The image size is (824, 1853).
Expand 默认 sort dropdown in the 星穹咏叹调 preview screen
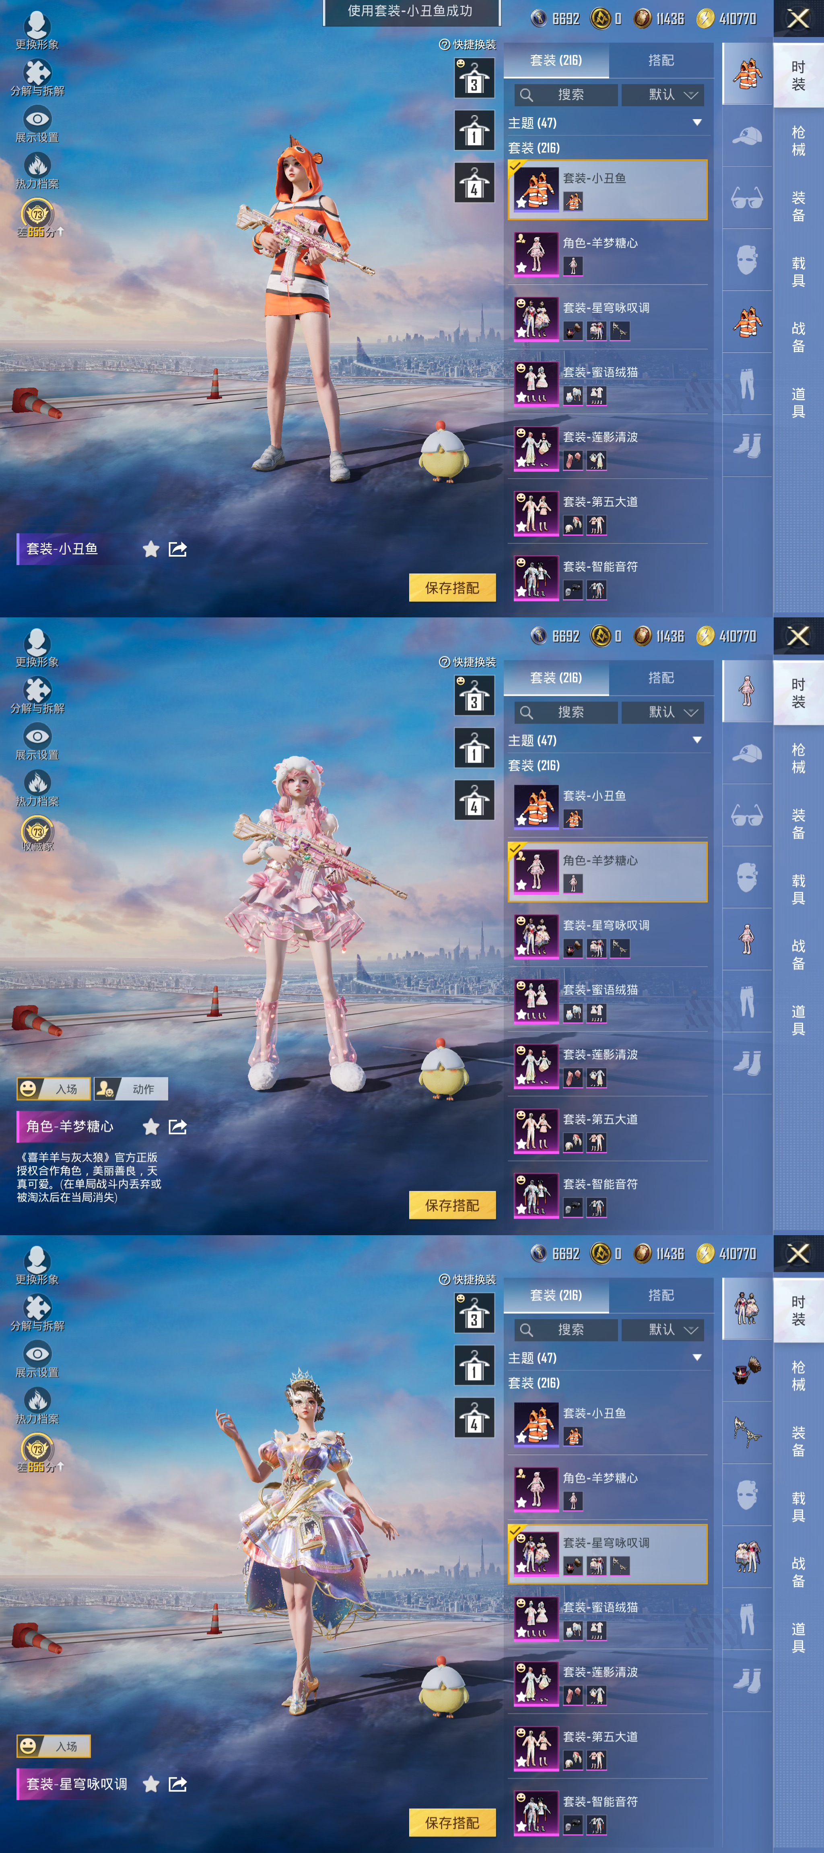pyautogui.click(x=662, y=1329)
